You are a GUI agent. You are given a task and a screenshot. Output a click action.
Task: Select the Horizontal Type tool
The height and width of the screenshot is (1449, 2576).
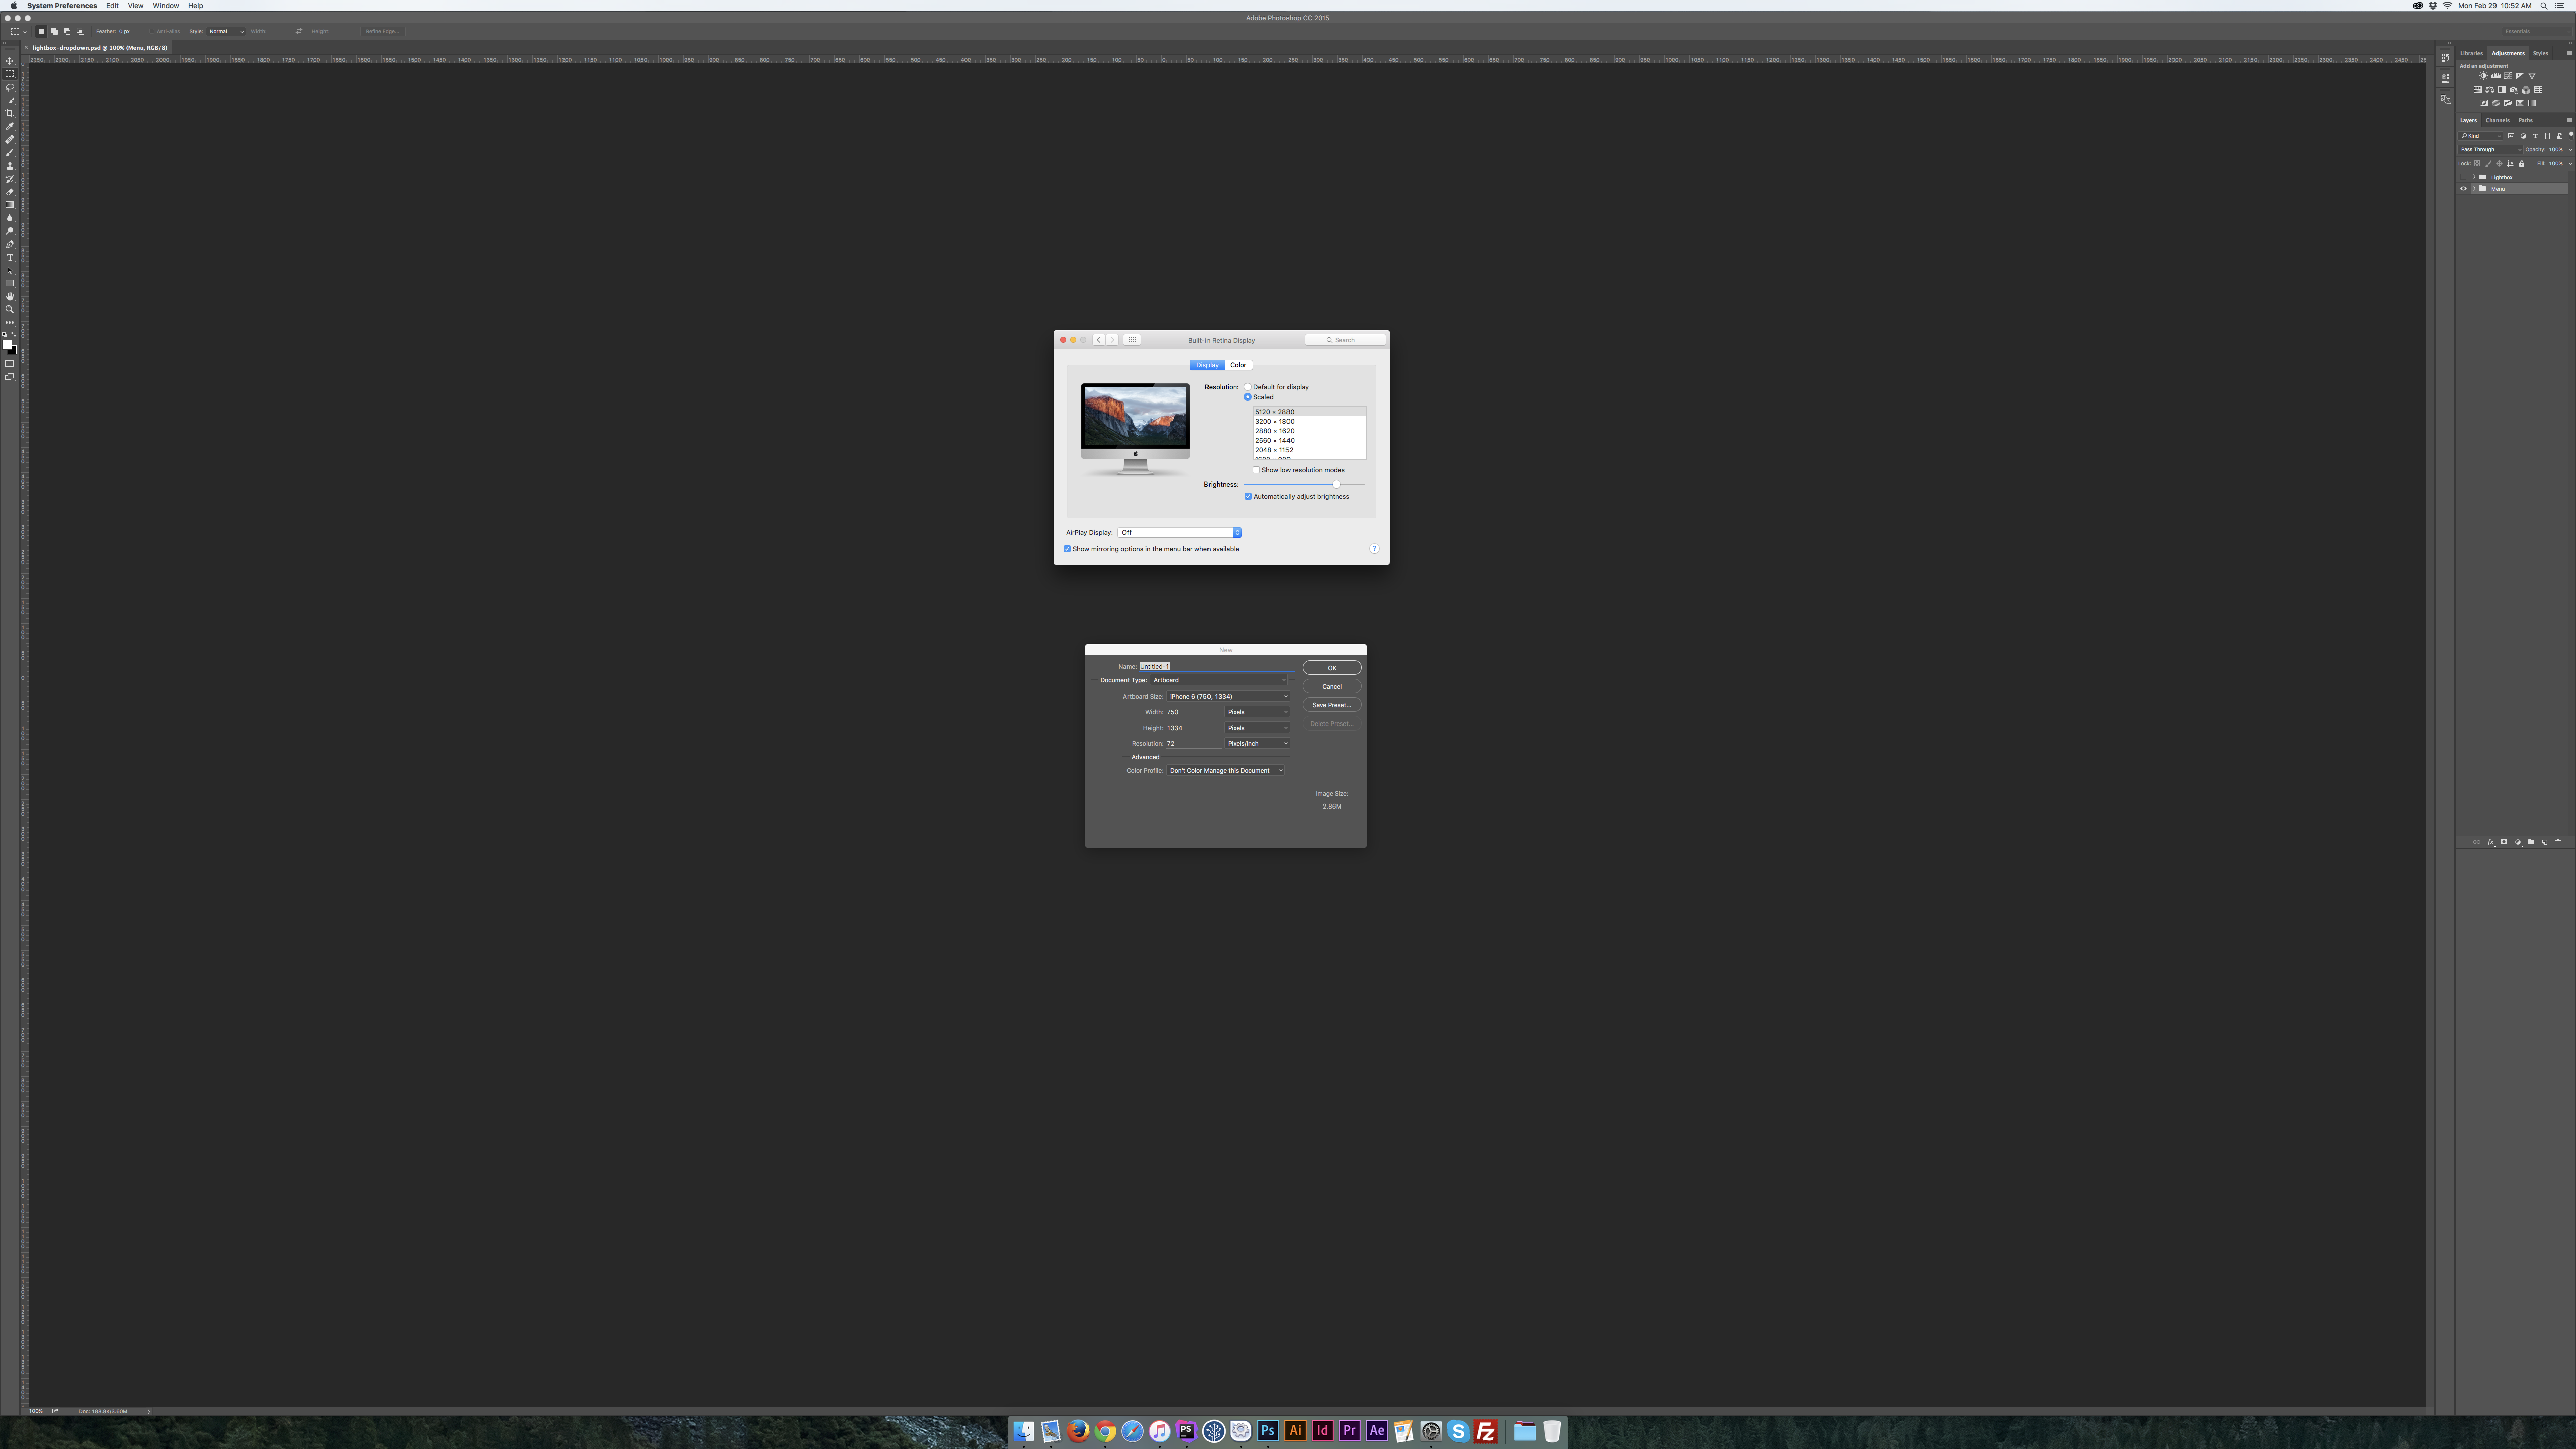[x=10, y=257]
